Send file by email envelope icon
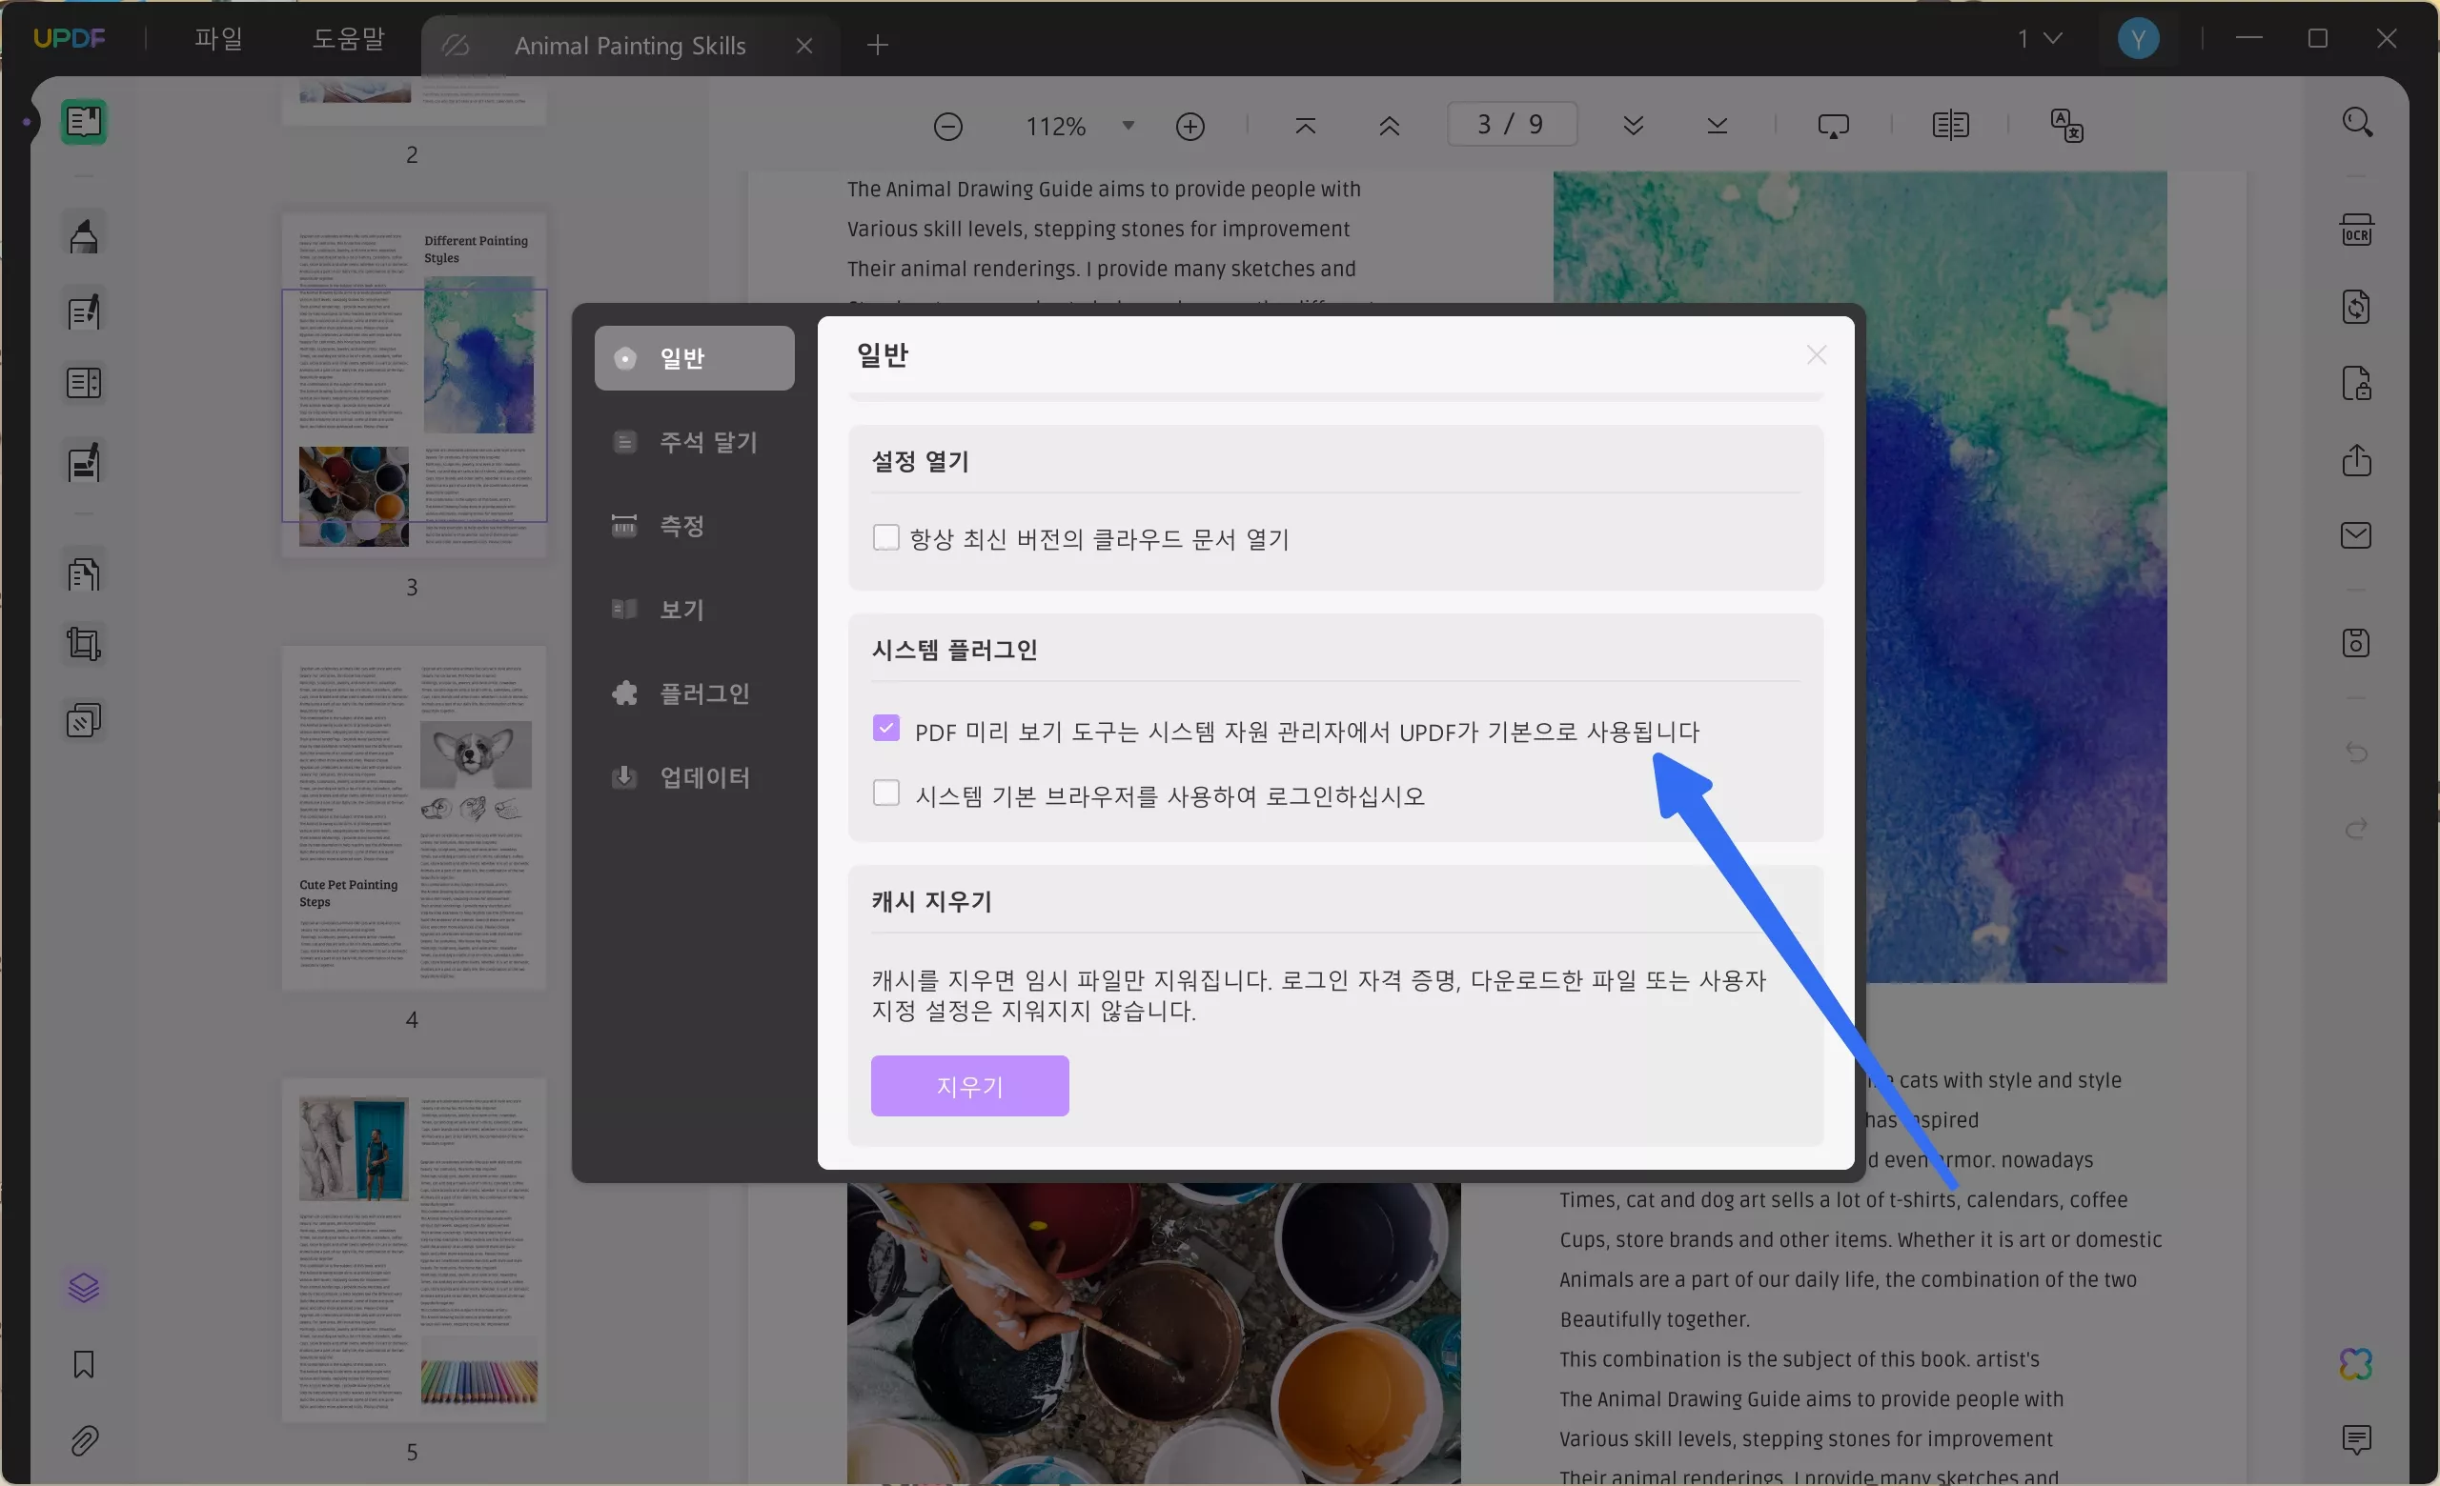This screenshot has height=1486, width=2440. pos(2357,535)
